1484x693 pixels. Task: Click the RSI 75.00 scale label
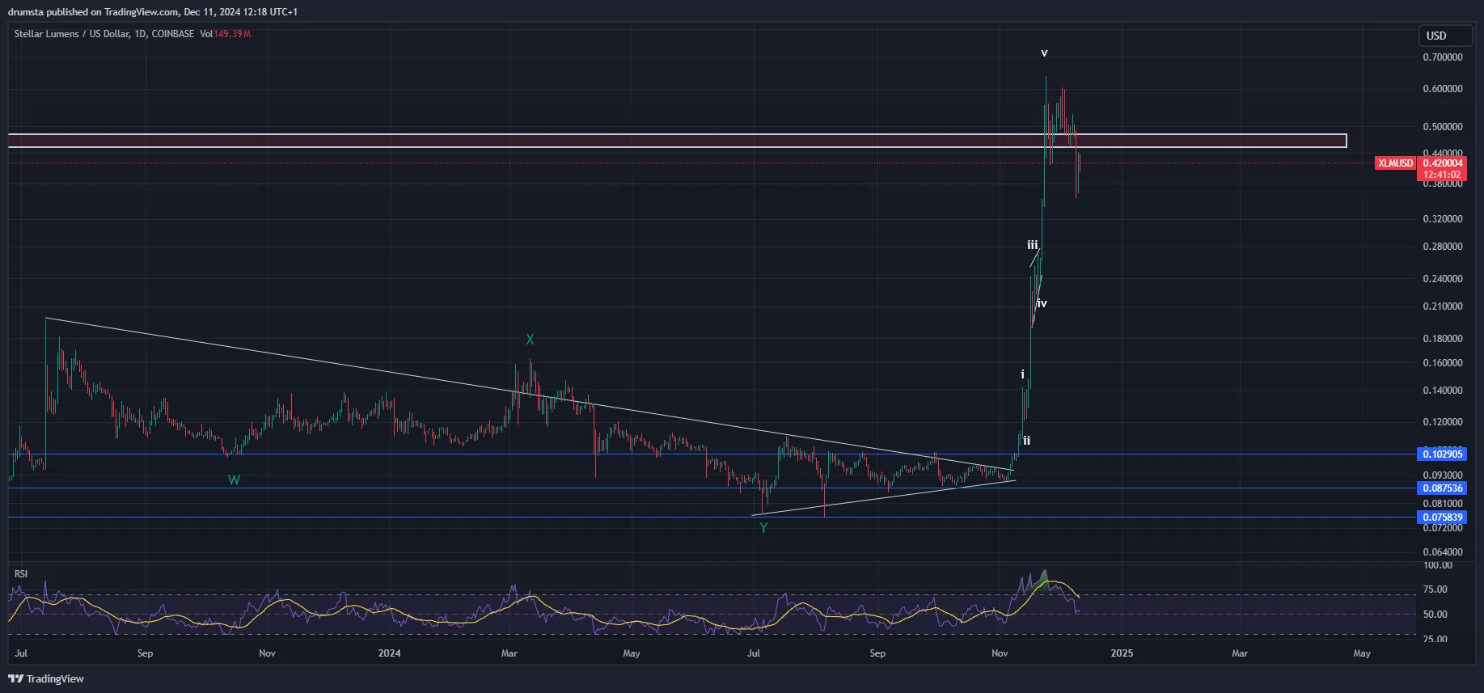[1435, 589]
